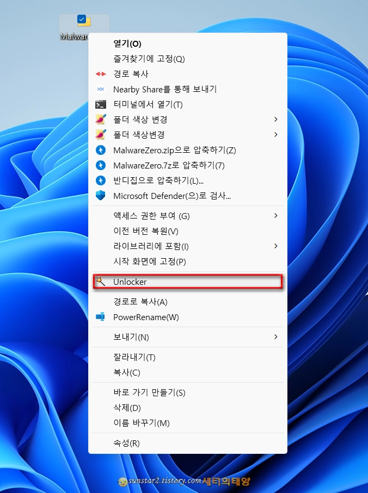The width and height of the screenshot is (368, 493).
Task: Choose MalwareZero.zip으로 압축하기(Z)
Action: pyautogui.click(x=188, y=150)
